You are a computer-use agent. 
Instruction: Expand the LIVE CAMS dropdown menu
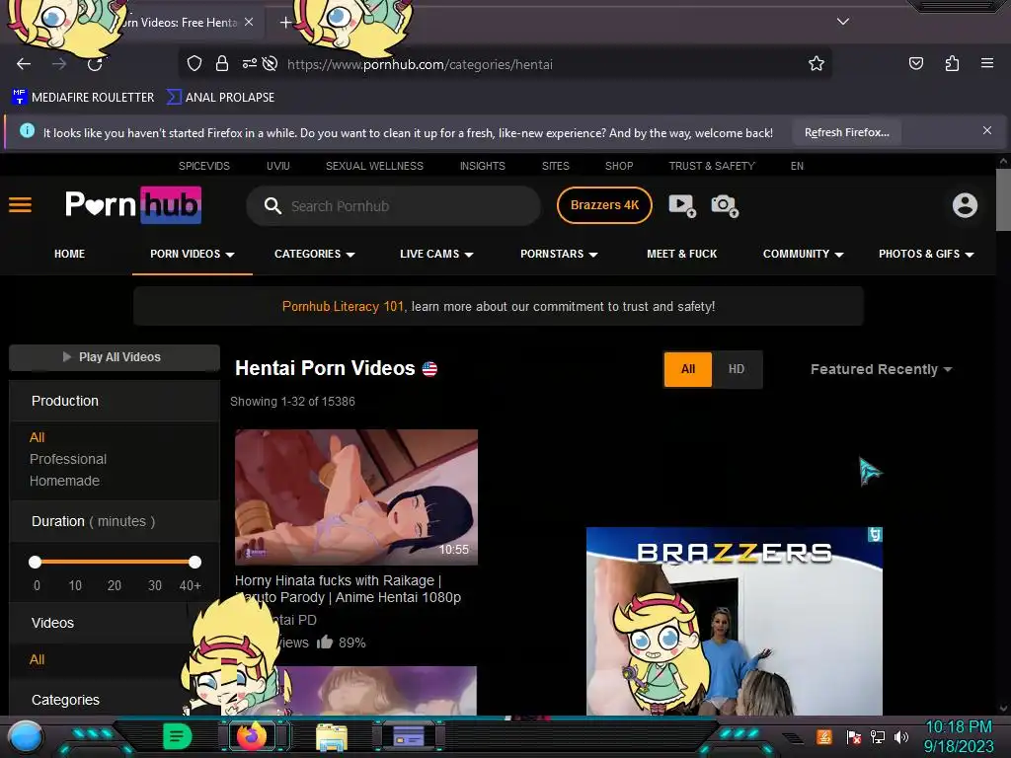pyautogui.click(x=436, y=254)
